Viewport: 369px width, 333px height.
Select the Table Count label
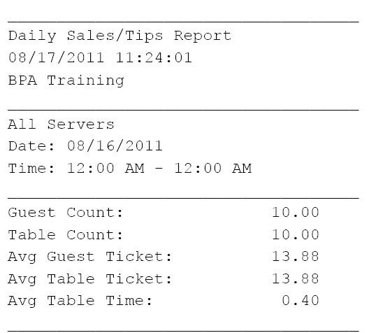point(66,234)
